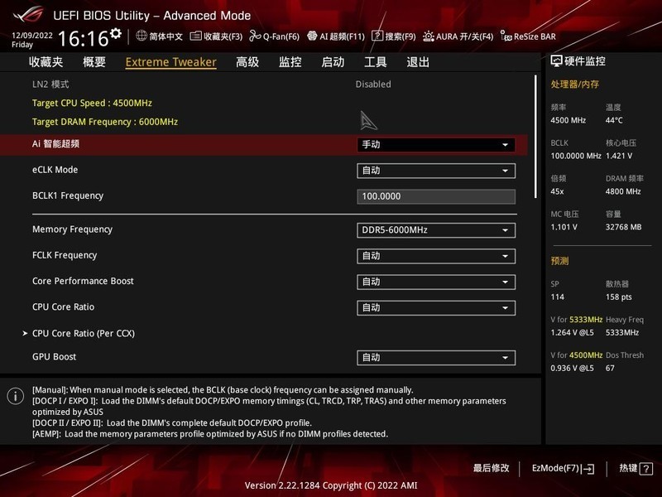662x497 pixels.
Task: Click Target CPU Speed : 4500MHz text
Action: click(x=92, y=103)
